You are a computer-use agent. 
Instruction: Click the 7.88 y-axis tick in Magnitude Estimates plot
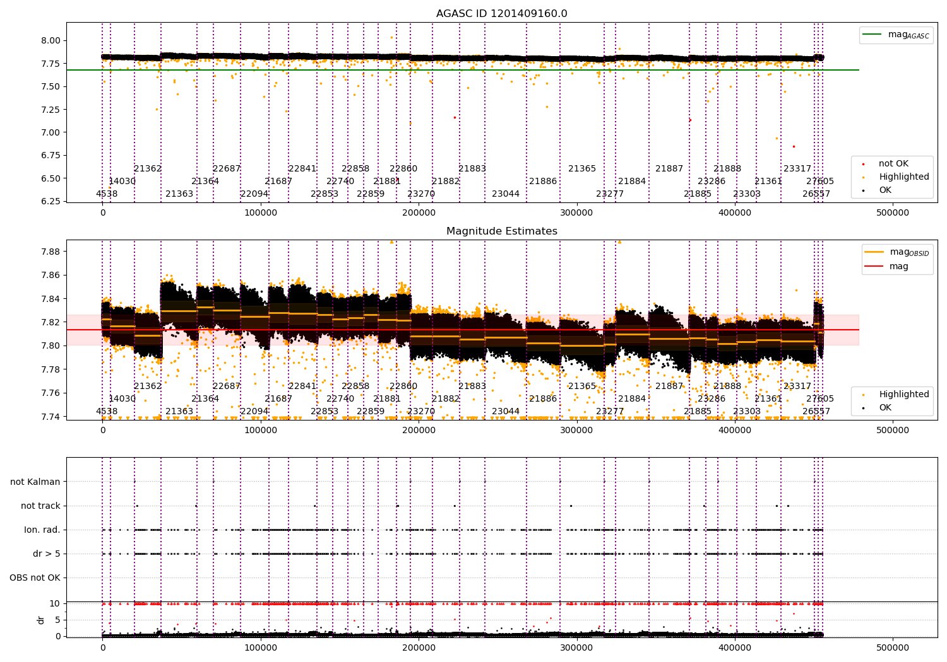tap(51, 252)
